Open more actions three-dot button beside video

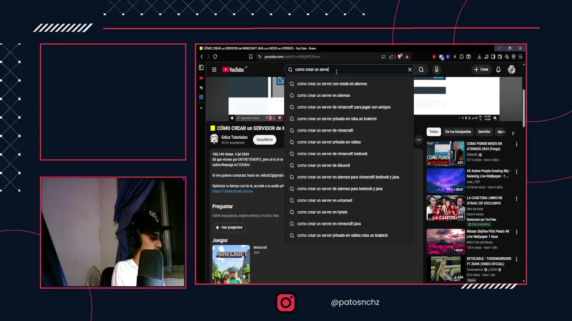tap(419, 140)
